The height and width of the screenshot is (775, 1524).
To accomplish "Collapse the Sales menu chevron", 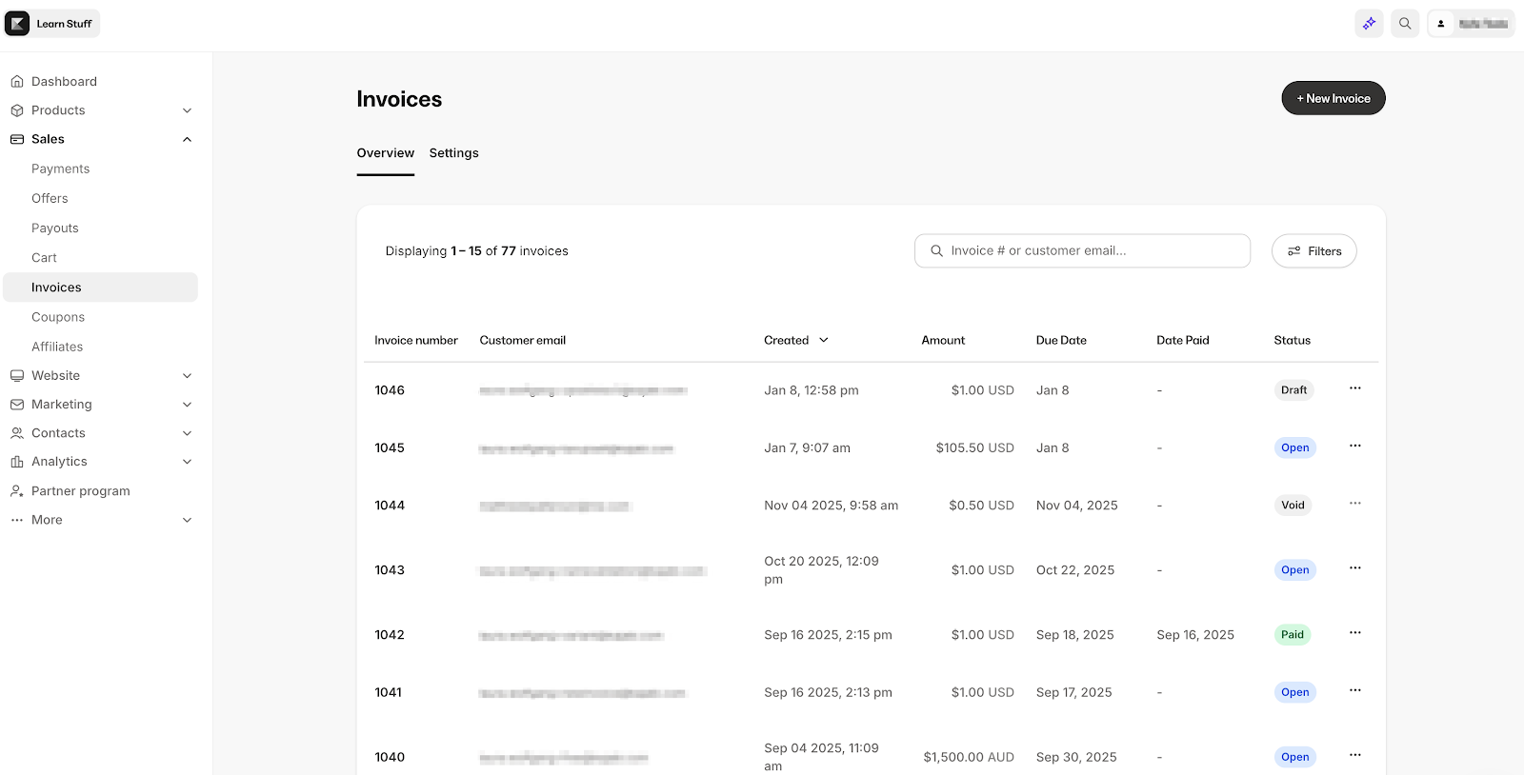I will pos(187,139).
